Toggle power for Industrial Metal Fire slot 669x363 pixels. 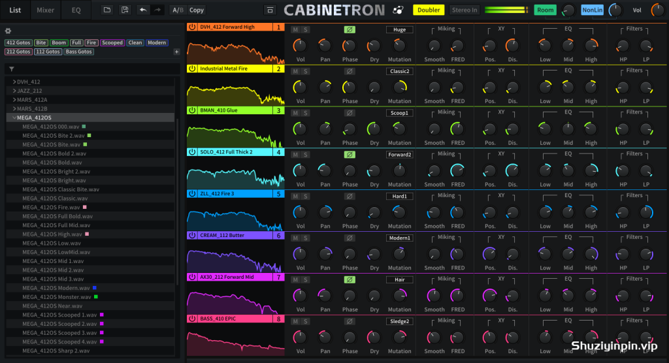(x=193, y=69)
